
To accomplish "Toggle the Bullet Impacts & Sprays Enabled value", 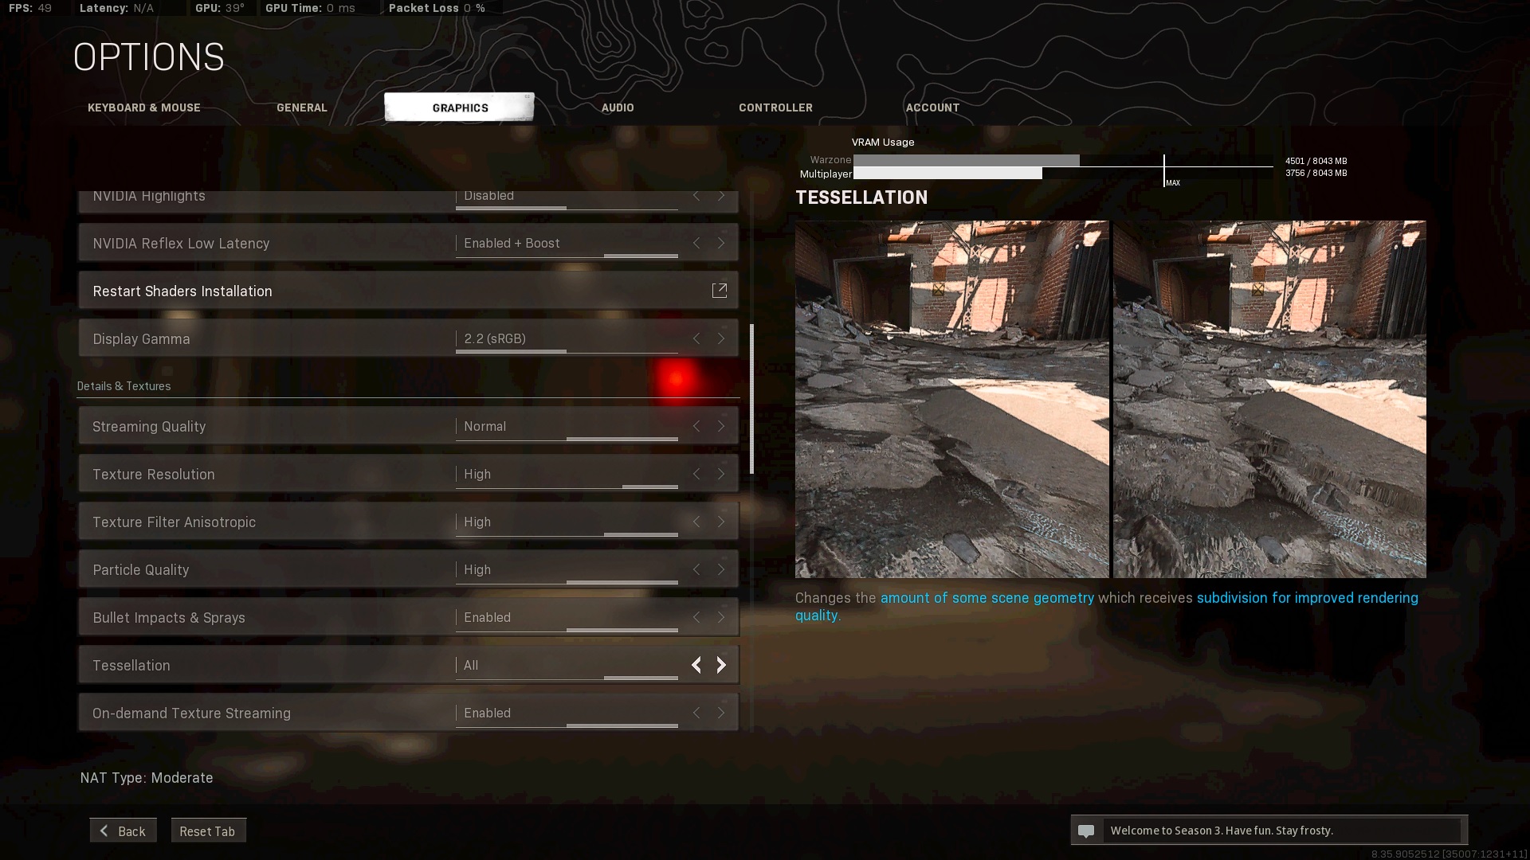I will [x=487, y=617].
